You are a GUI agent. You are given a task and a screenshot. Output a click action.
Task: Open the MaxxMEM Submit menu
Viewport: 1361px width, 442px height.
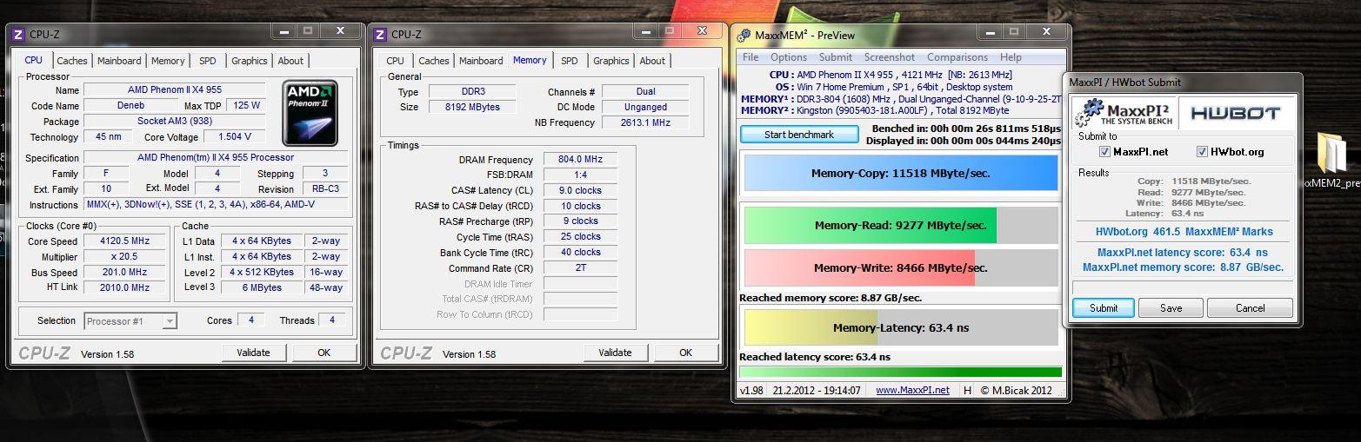[836, 57]
